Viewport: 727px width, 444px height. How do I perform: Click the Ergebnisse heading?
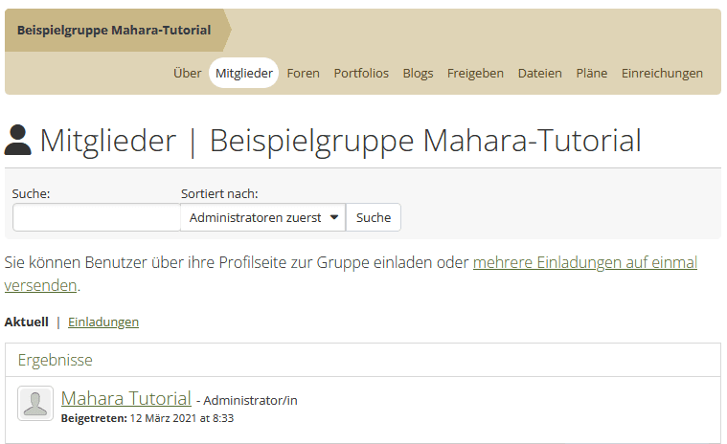(56, 360)
